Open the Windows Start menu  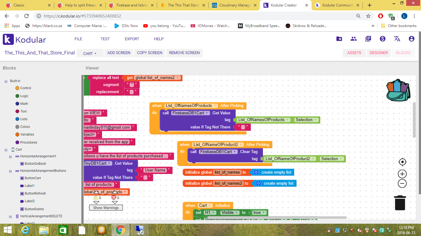[7, 230]
